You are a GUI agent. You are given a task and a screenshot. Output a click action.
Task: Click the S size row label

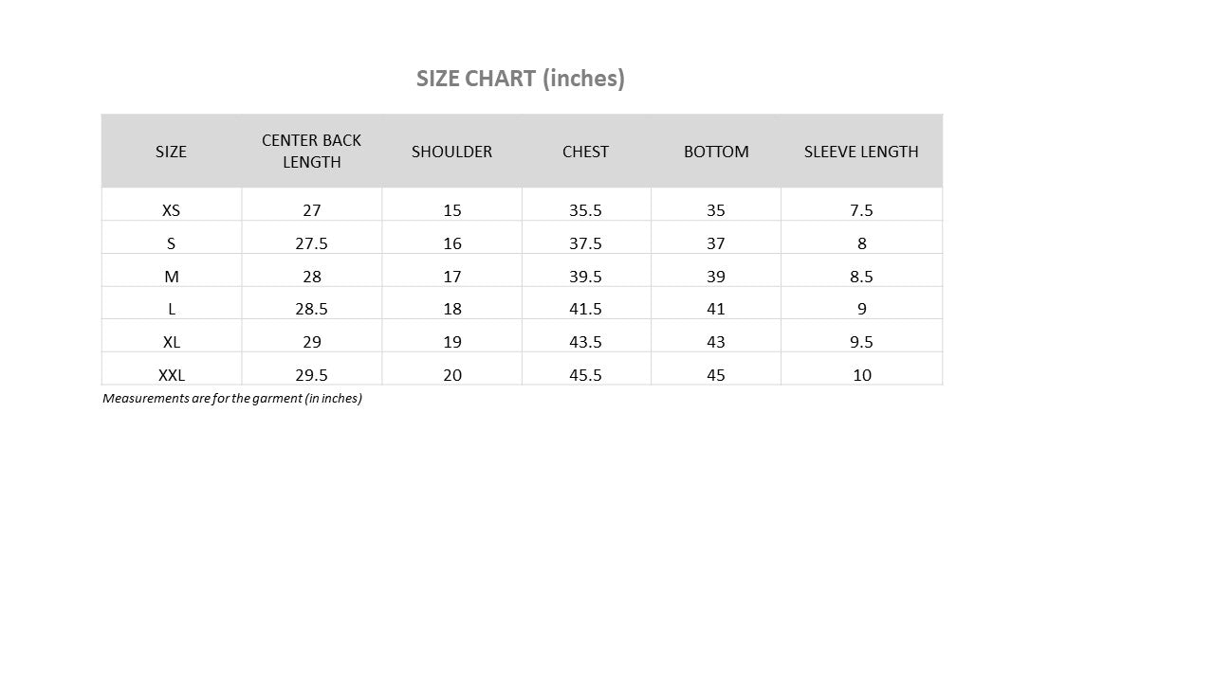coord(171,243)
